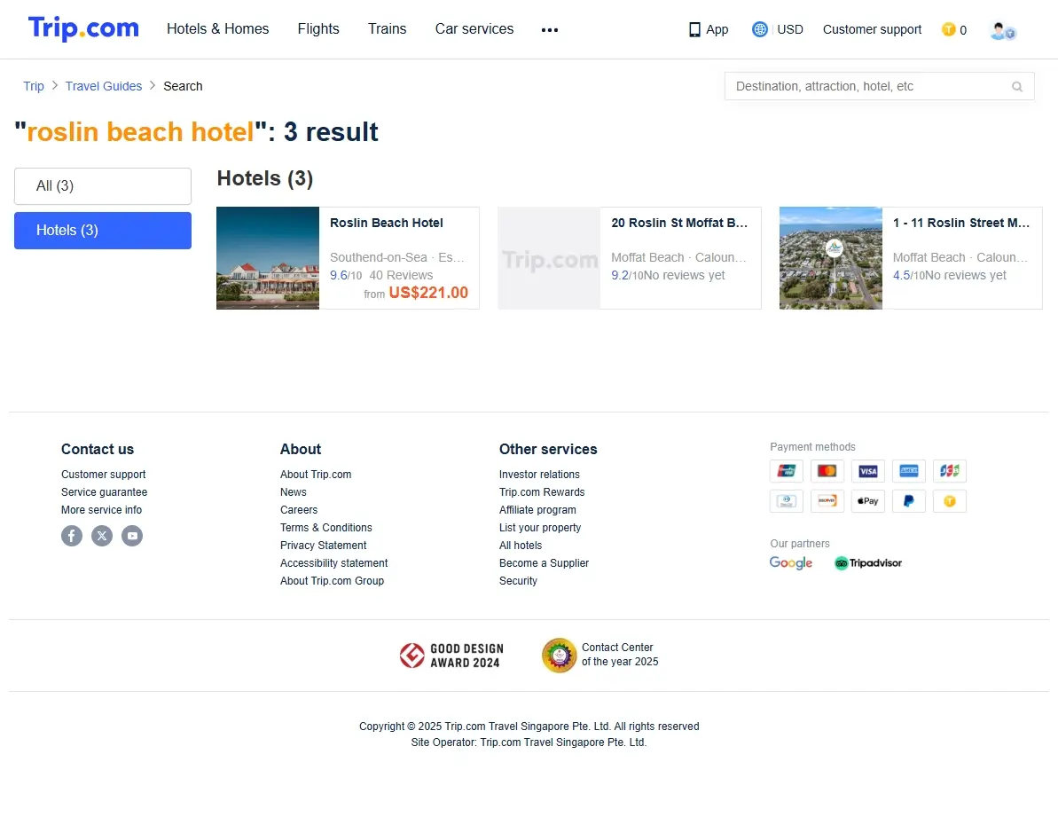
Task: Open Service guarantee link
Action: pos(104,492)
